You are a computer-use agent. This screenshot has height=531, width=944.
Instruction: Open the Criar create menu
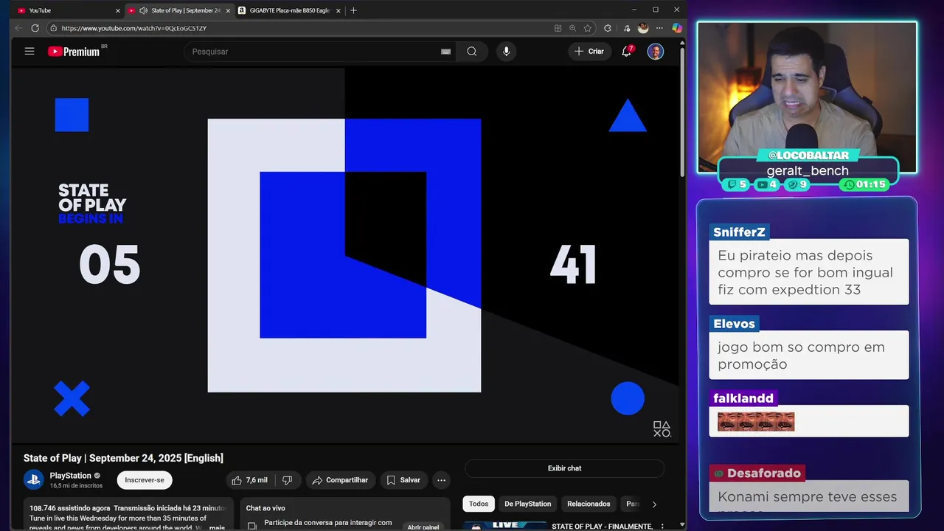tap(589, 52)
